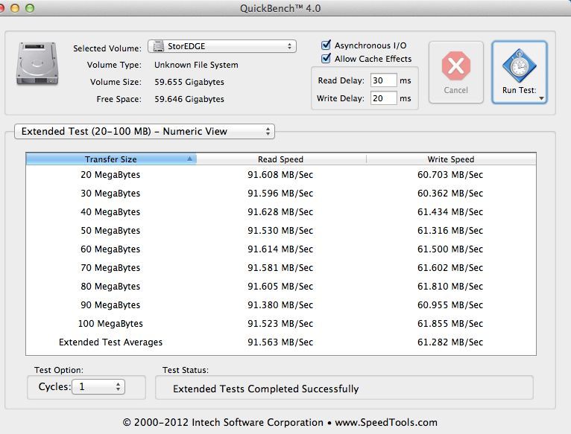This screenshot has width=571, height=434.
Task: Click the Run Test stopwatch icon
Action: point(519,66)
